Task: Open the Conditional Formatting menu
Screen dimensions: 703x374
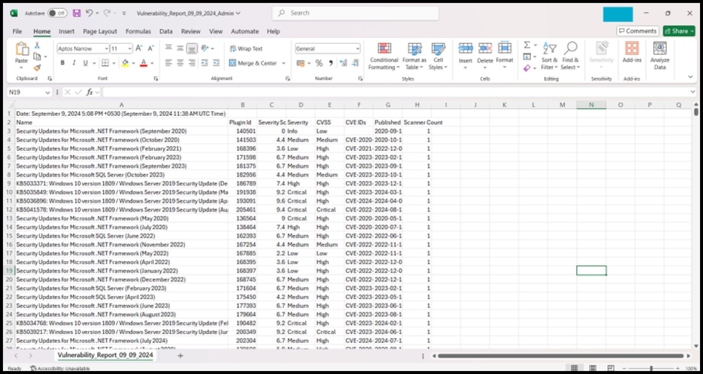Action: (x=384, y=56)
